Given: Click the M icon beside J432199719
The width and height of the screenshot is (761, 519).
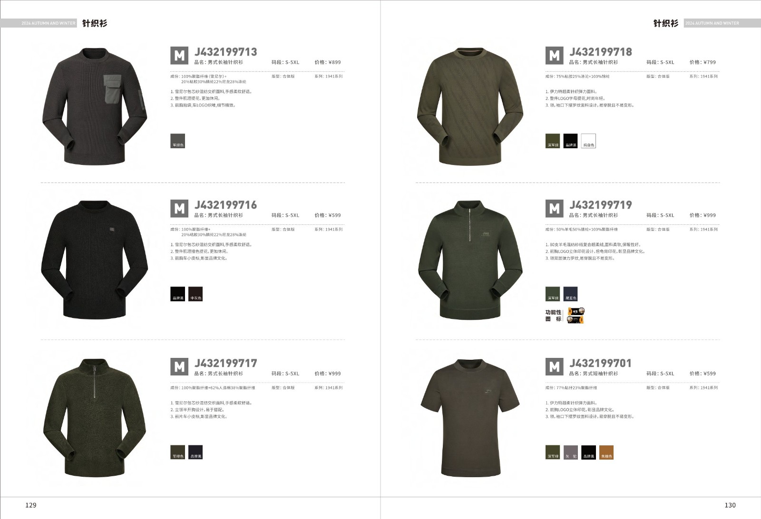Looking at the screenshot, I should (554, 209).
